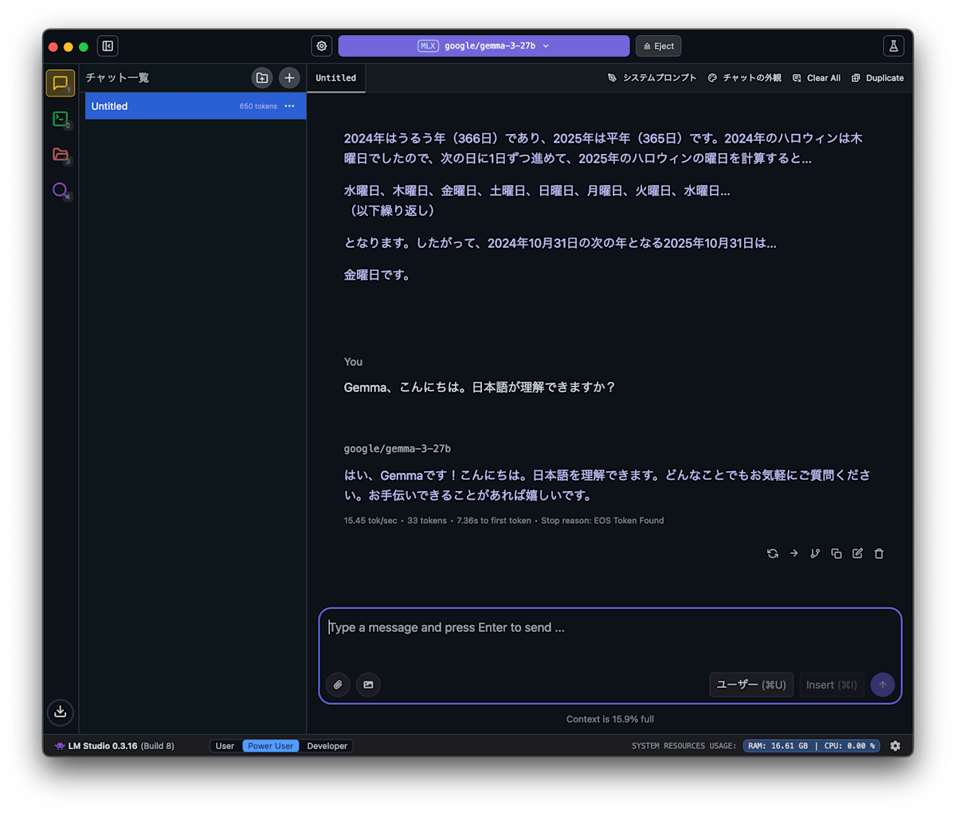Eject the loaded model
The height and width of the screenshot is (813, 956).
[x=659, y=46]
